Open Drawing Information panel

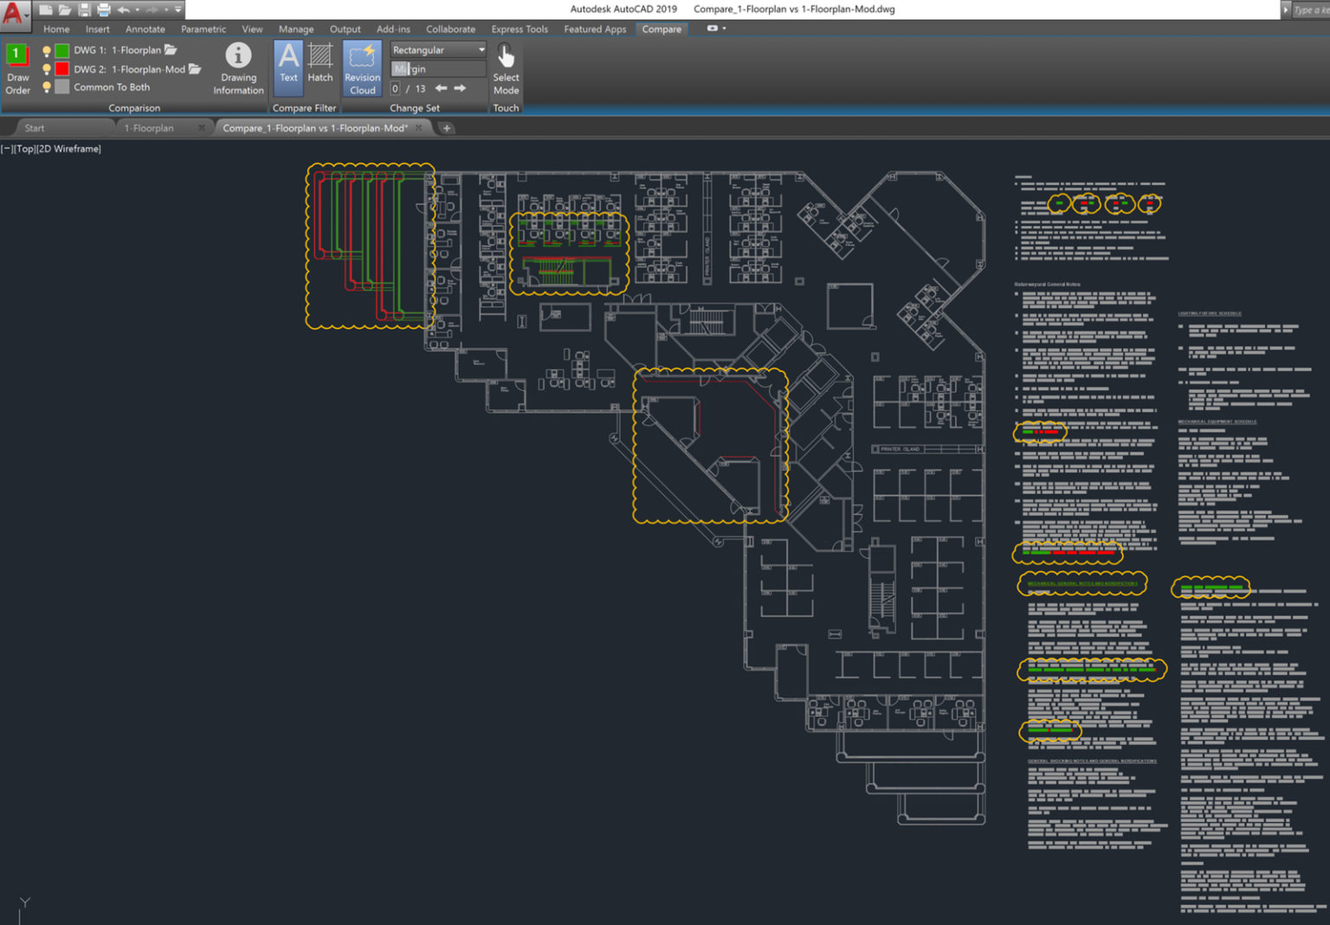238,67
